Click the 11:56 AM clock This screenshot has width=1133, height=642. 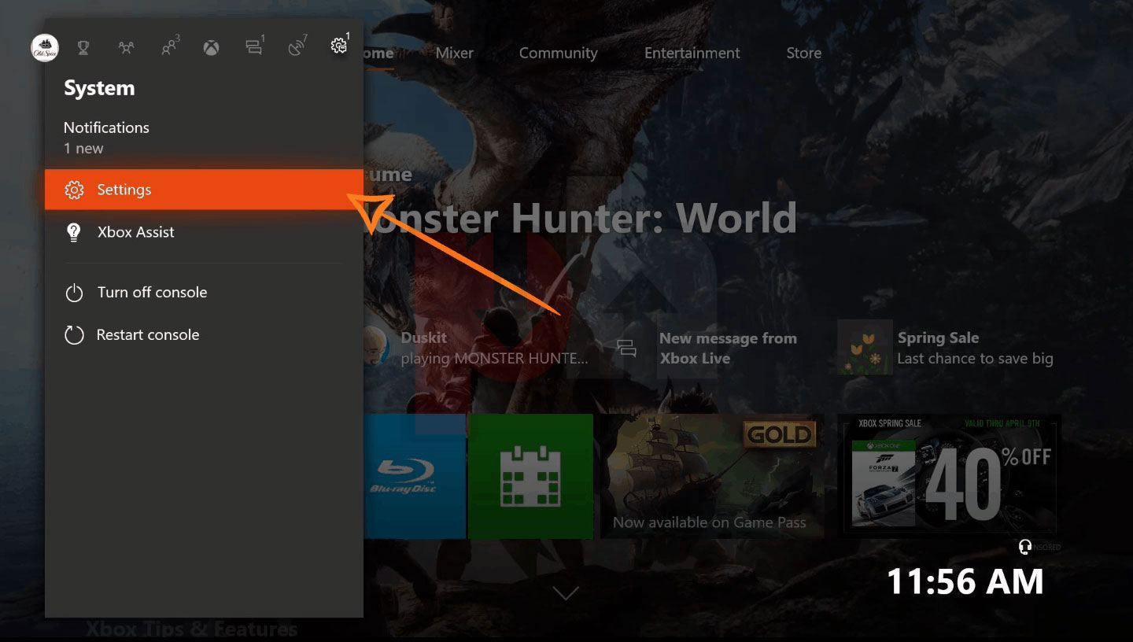tap(965, 582)
